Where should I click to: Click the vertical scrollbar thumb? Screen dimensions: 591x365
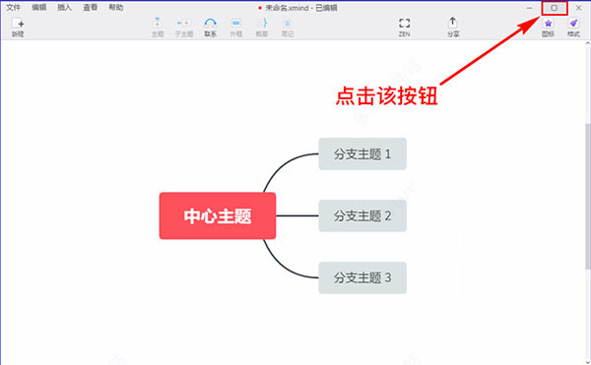(588, 196)
